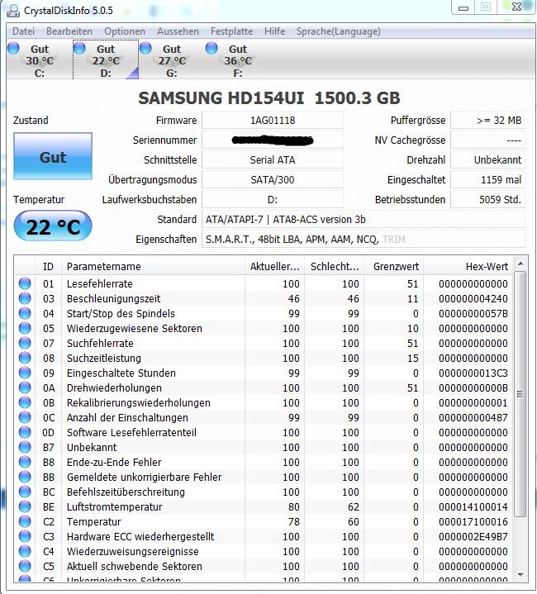The image size is (537, 594).
Task: Click status orb of Software Lesefehlerratenteil row
Action: 25,432
